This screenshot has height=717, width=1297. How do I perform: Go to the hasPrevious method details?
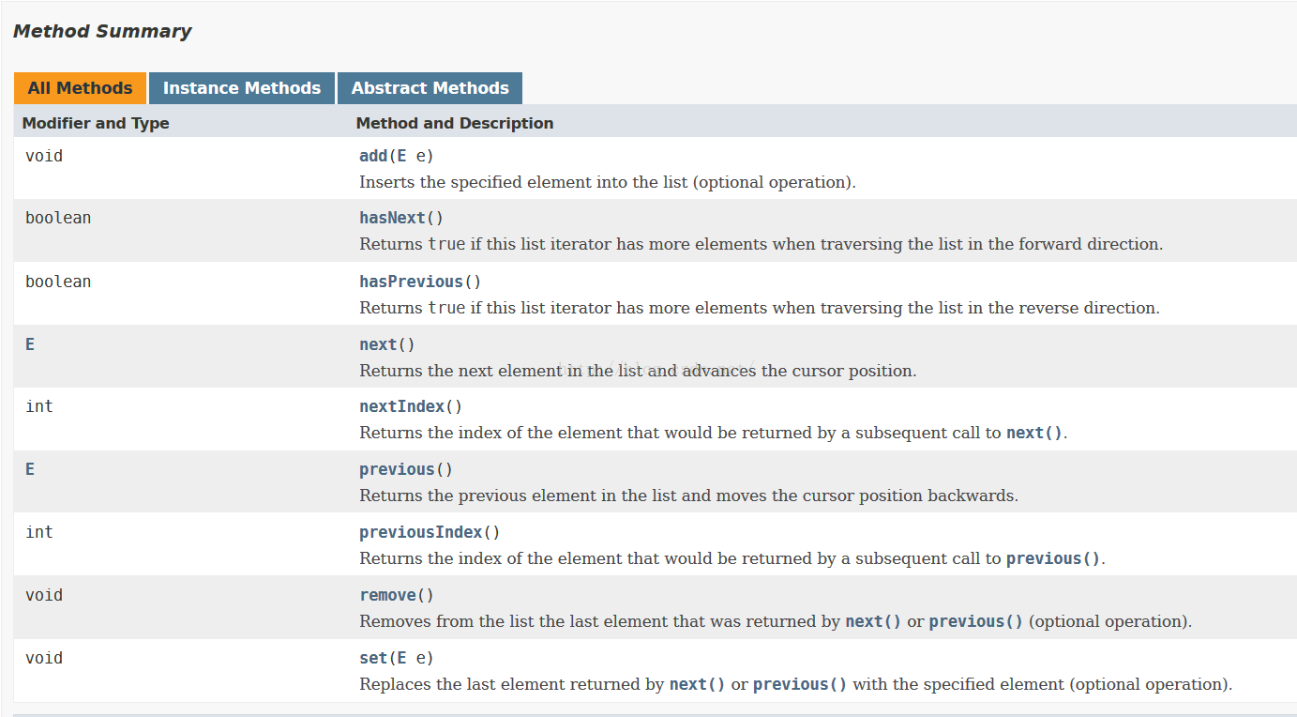411,282
